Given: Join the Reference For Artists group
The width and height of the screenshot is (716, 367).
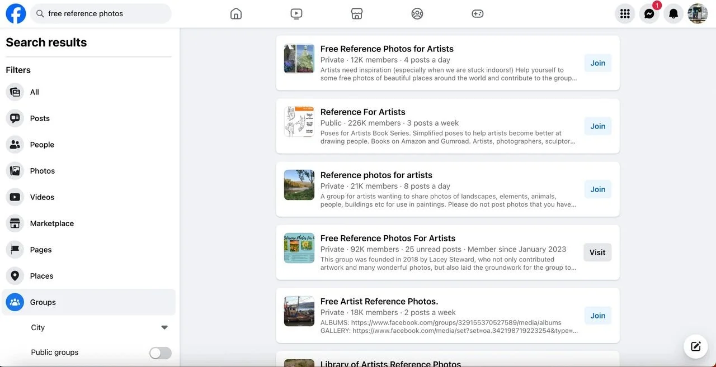Looking at the screenshot, I should pos(598,126).
